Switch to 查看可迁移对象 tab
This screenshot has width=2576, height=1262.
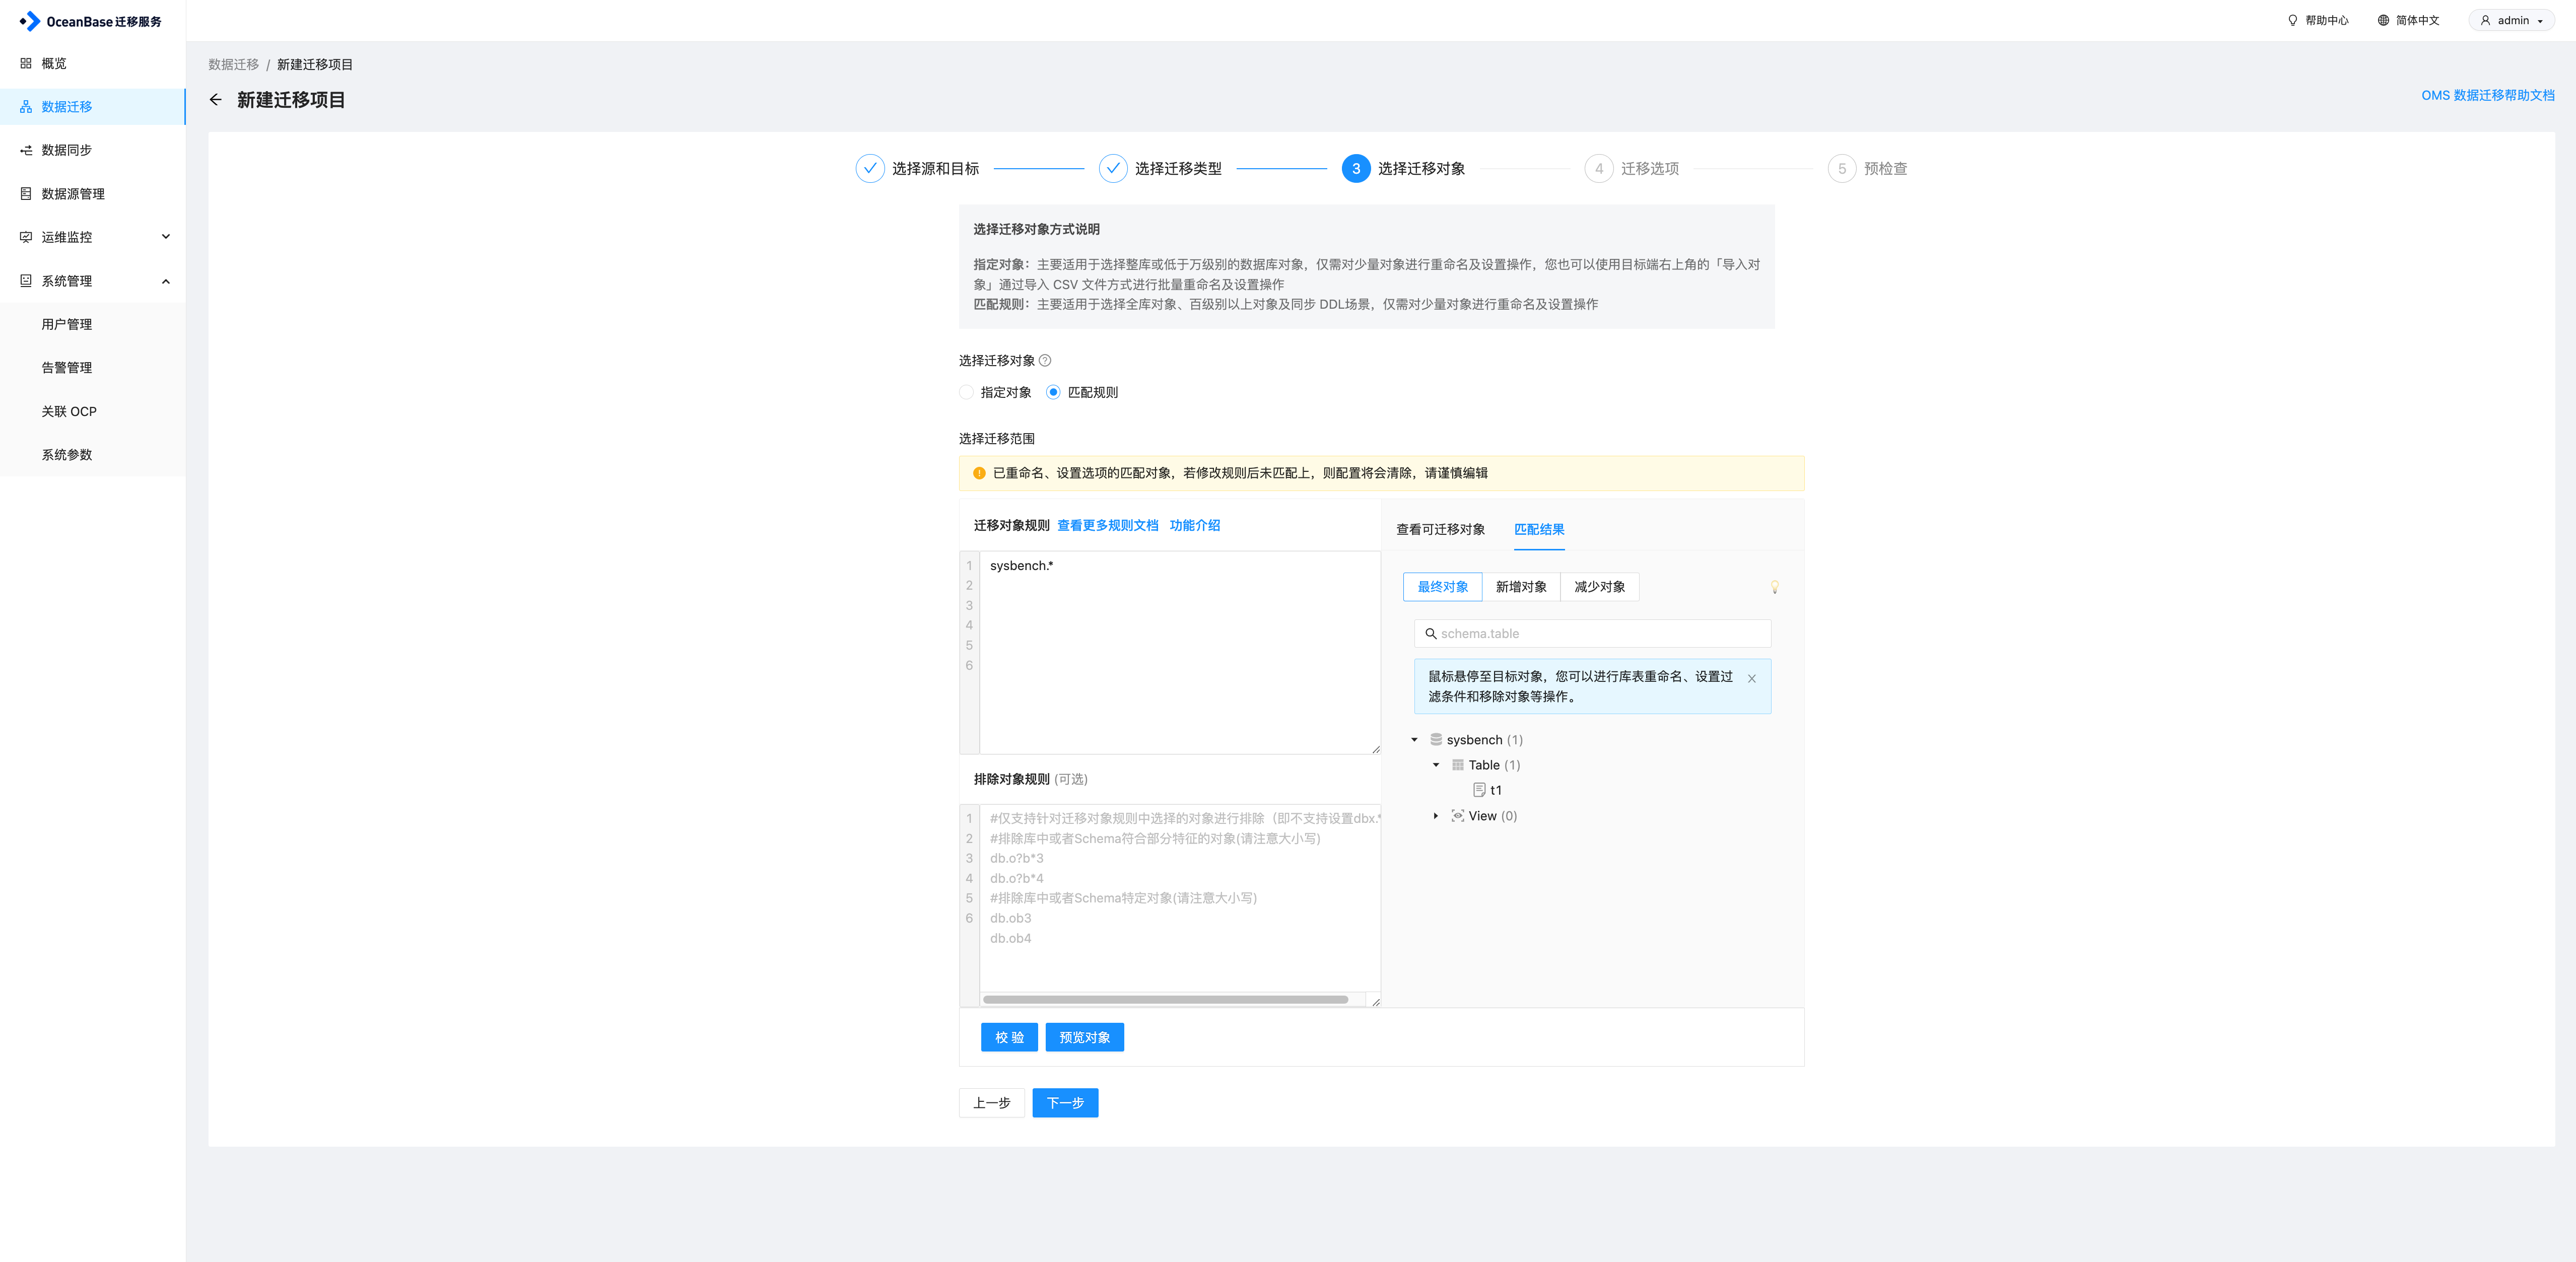(x=1440, y=530)
